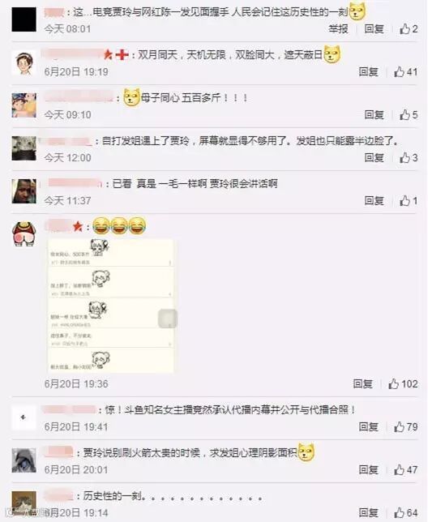The height and width of the screenshot is (522, 428).
Task: Click 回复 on the 20:01 comment
Action: click(369, 470)
